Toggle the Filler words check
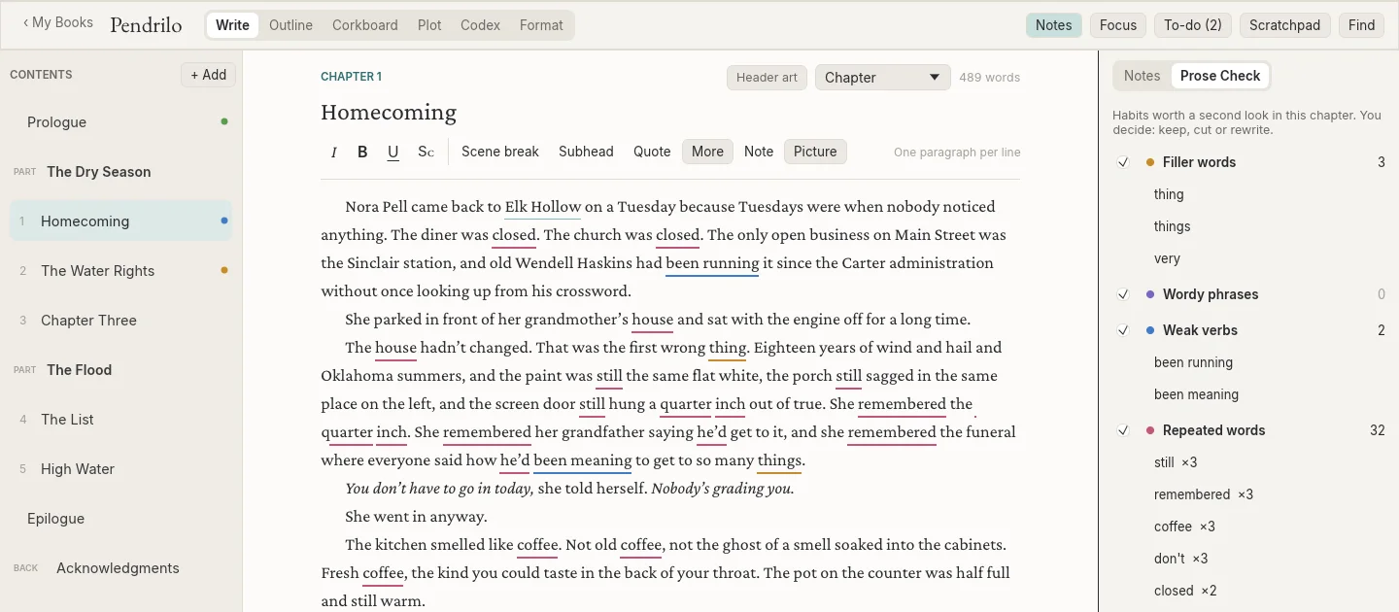Screen dimensions: 1399x612 pyautogui.click(x=1123, y=162)
